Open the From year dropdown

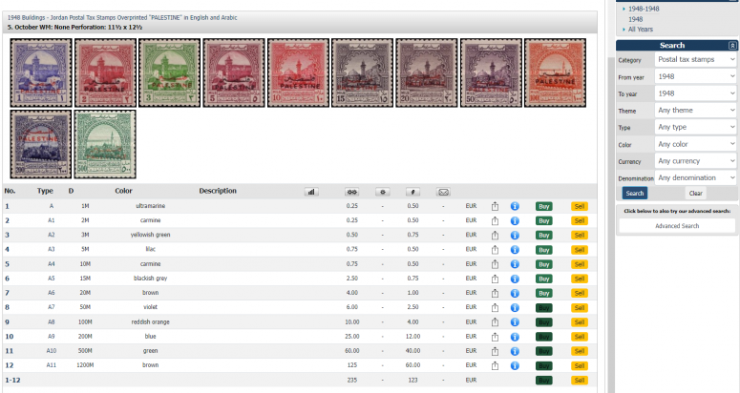point(695,76)
